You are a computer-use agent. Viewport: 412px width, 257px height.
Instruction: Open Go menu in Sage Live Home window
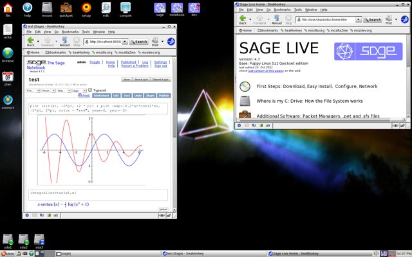point(268,10)
